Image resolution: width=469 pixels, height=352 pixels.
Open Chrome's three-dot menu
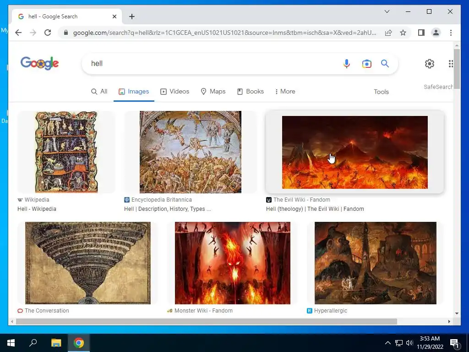451,33
